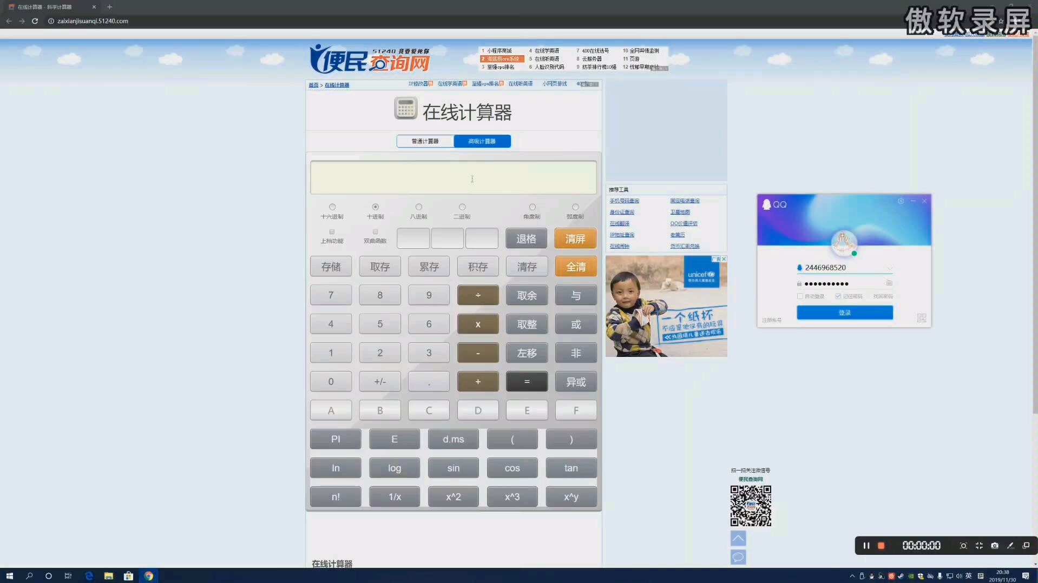
Task: Select octal (八进制) radio button
Action: 419,207
